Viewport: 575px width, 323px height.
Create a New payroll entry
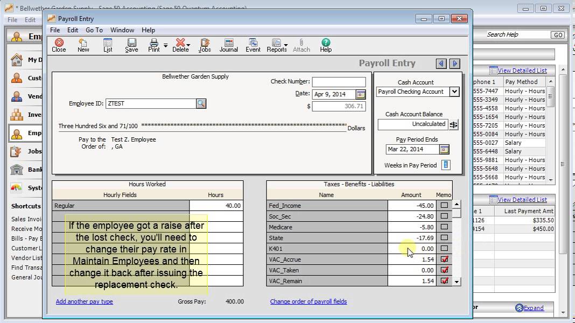[83, 45]
